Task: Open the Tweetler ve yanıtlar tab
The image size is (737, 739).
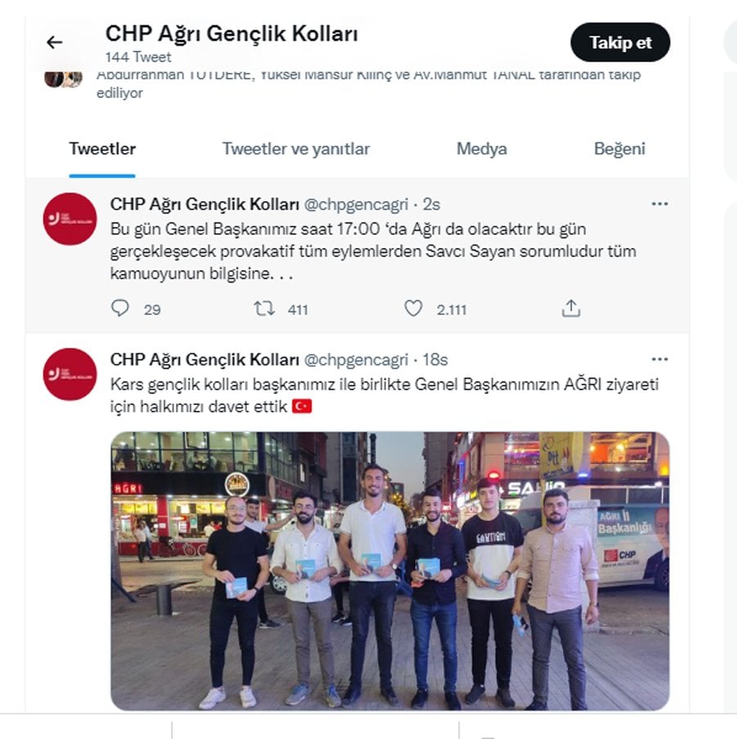Action: (296, 149)
